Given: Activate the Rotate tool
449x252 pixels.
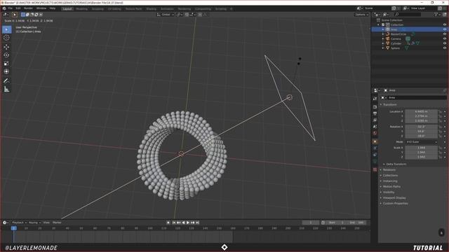Looking at the screenshot, I should [6, 55].
